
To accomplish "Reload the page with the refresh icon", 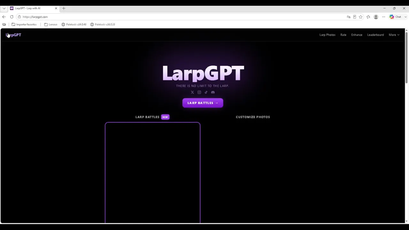I will (12, 17).
